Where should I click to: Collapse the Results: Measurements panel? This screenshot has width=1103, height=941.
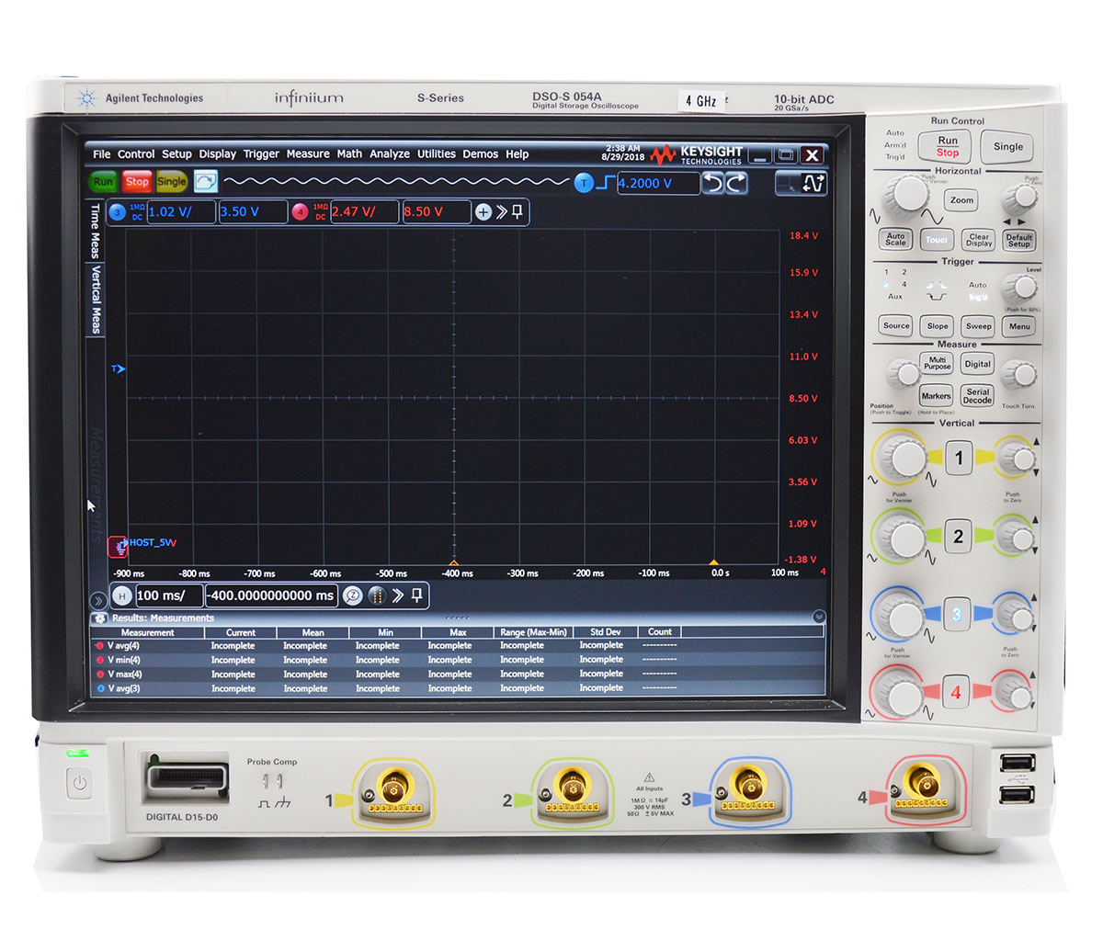819,618
